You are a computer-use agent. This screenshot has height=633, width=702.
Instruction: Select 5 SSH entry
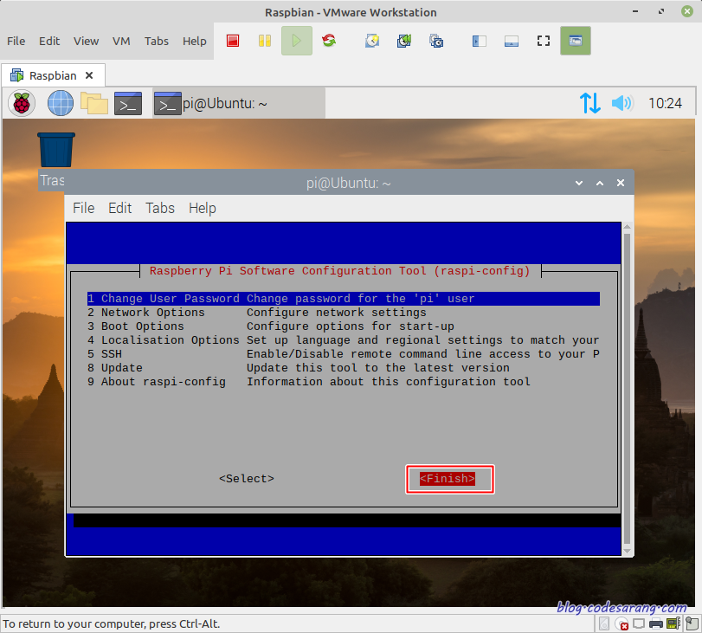pos(344,354)
